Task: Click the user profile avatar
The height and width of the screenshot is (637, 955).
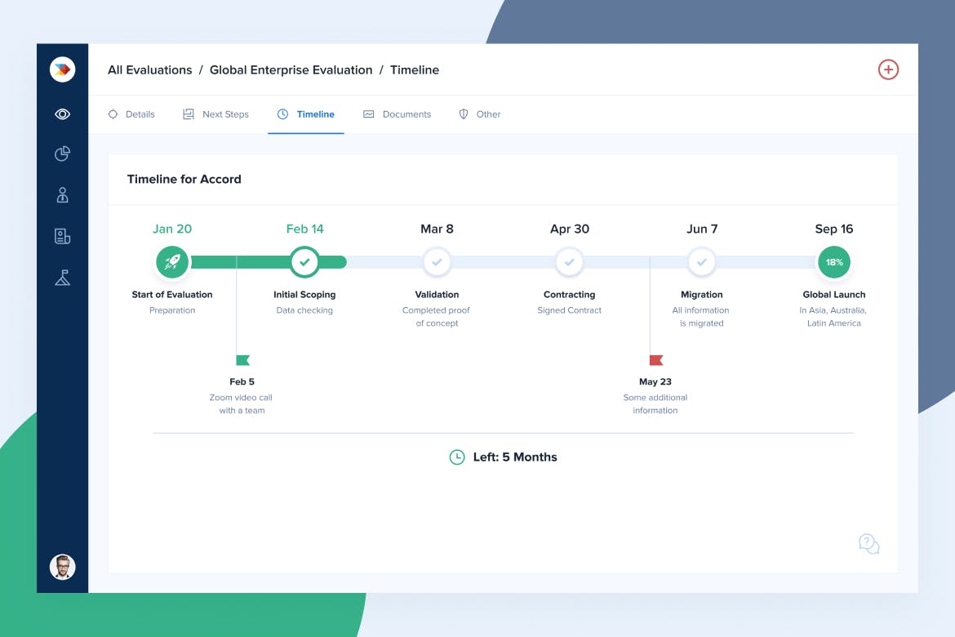Action: (x=62, y=567)
